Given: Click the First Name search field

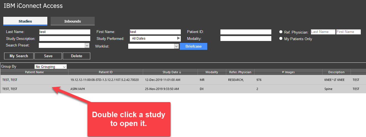Looking at the screenshot, I should coord(155,32).
